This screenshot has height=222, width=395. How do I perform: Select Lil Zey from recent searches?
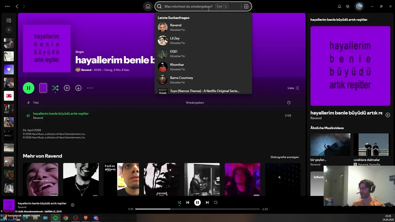pos(203,40)
